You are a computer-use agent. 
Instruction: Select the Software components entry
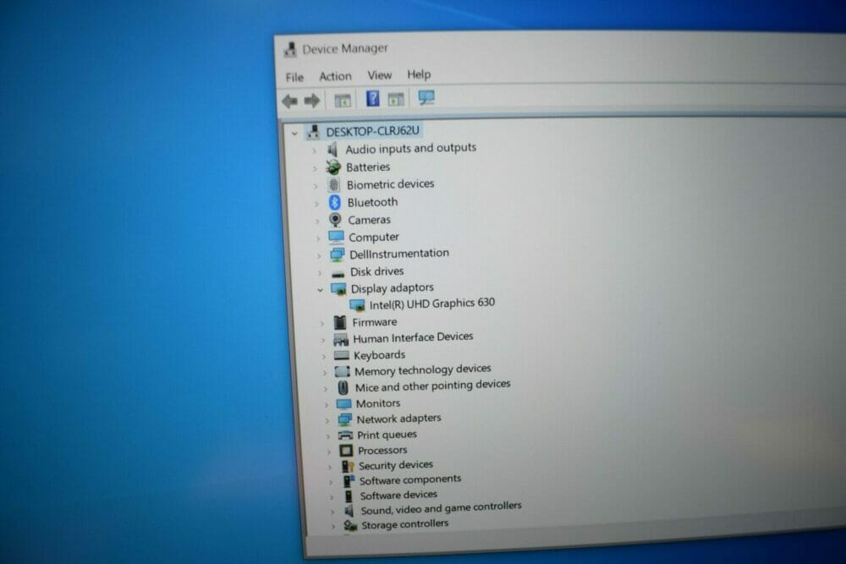(x=410, y=479)
